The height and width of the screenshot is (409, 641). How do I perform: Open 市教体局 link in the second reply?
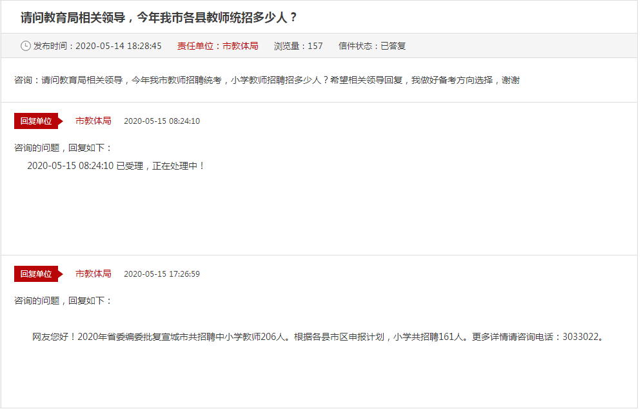coord(94,274)
